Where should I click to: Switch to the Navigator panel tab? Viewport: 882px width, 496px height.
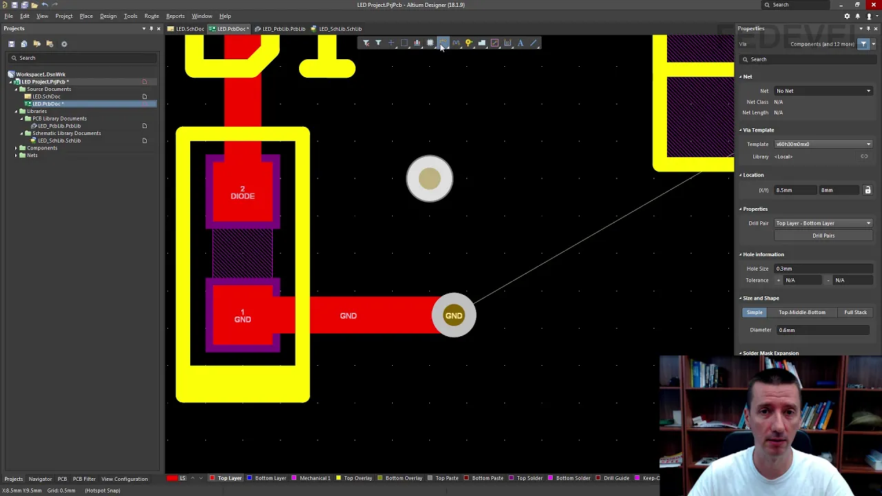40,479
